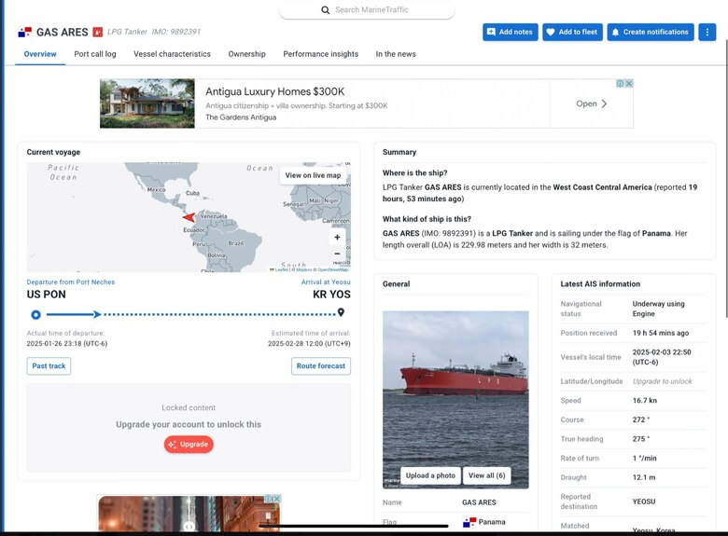The height and width of the screenshot is (536, 728).
Task: Click the red hazard icon next to GAS ARES
Action: [97, 32]
